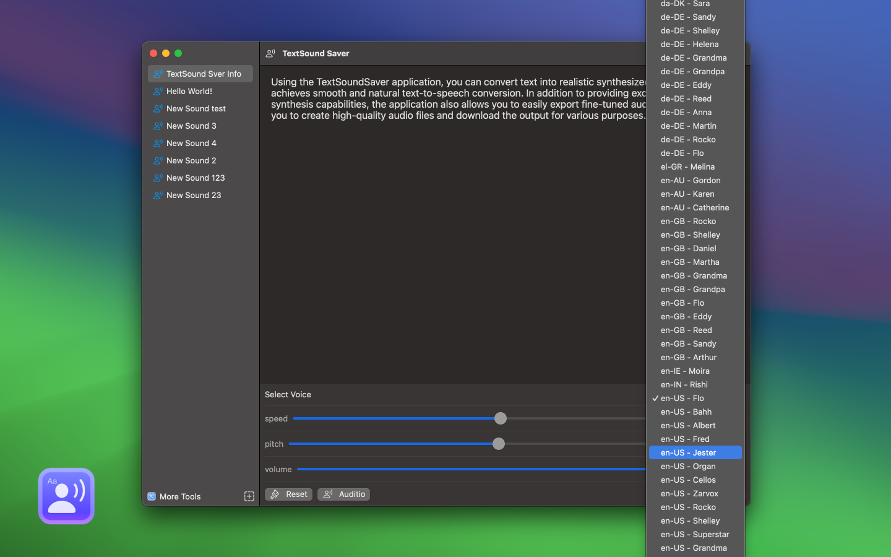Click the icon beside New Sound 4
Screen dimensions: 891x557
(158, 143)
